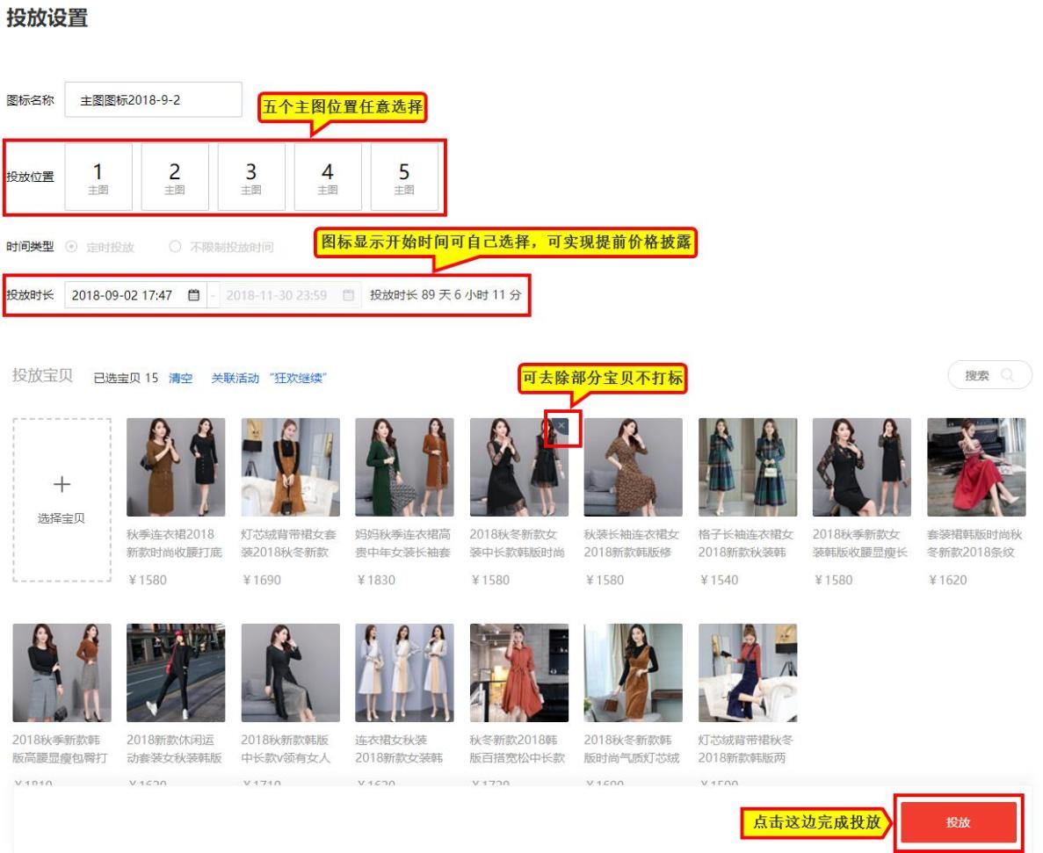The height and width of the screenshot is (853, 1043).
Task: Click the price ¥1830 text
Action: click(x=376, y=580)
